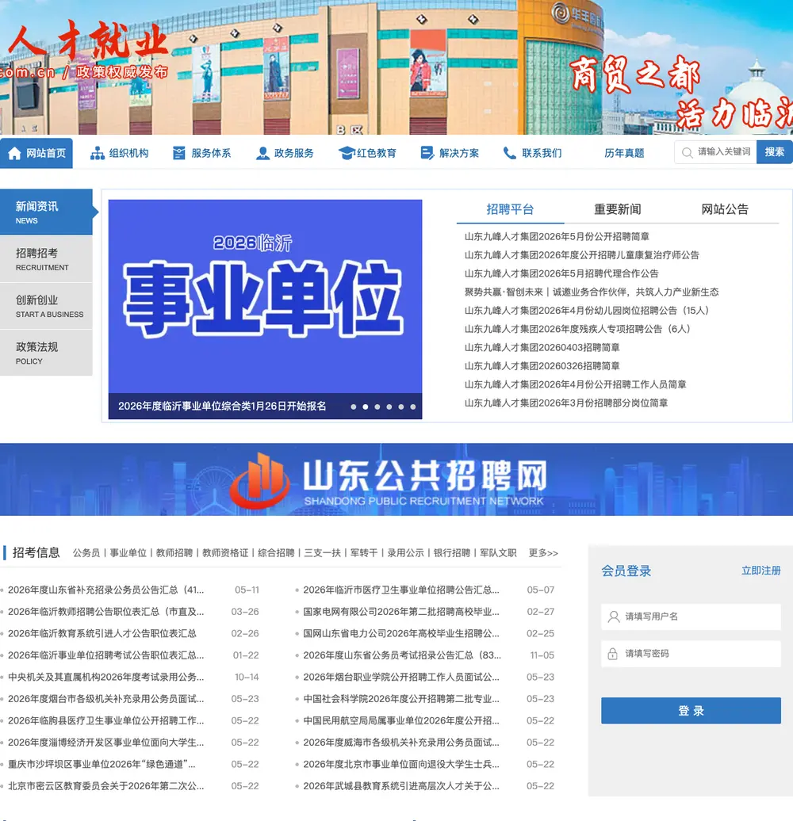Viewport: 793px width, 821px height.
Task: Open the 历年真题 menu item
Action: click(x=624, y=153)
